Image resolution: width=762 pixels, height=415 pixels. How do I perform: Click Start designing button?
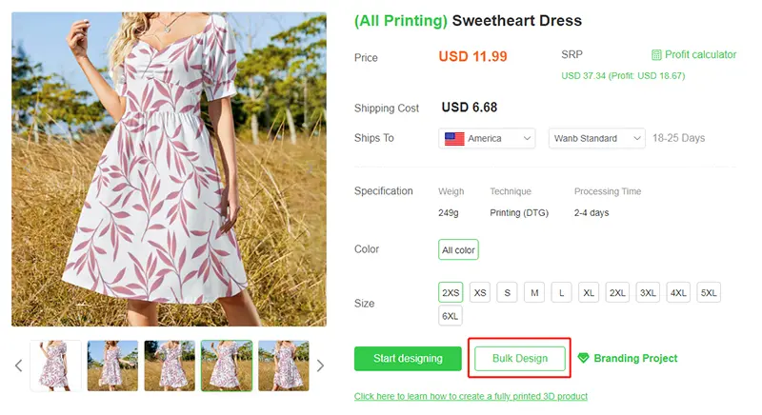coord(408,359)
